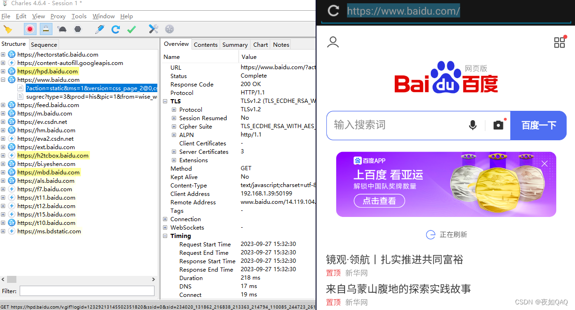The image size is (575, 310).
Task: Collapse the www.baidu.com host node
Action: tap(3, 80)
